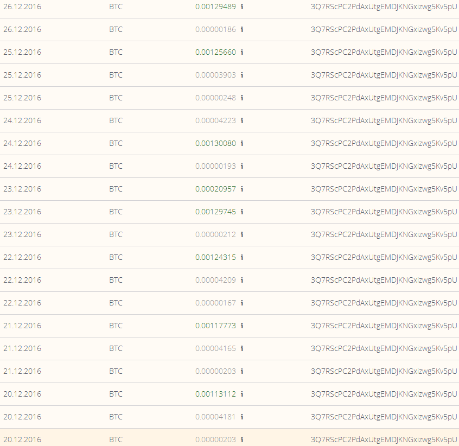The height and width of the screenshot is (446, 459).
Task: Select the BTC label in the 0.00004223 row
Action: (x=116, y=120)
